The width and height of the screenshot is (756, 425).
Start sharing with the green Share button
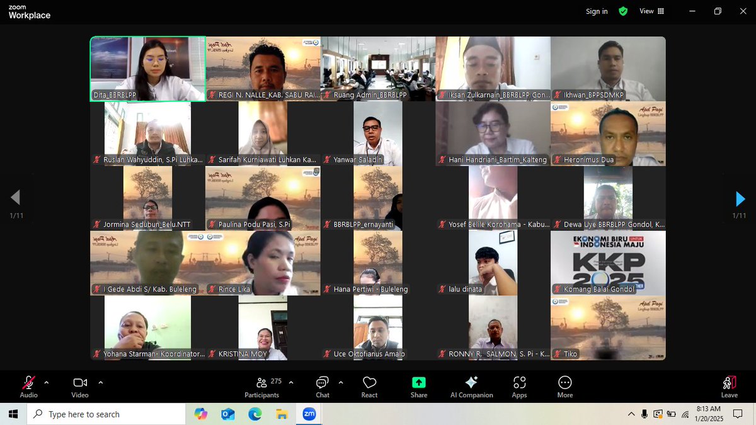pos(419,387)
